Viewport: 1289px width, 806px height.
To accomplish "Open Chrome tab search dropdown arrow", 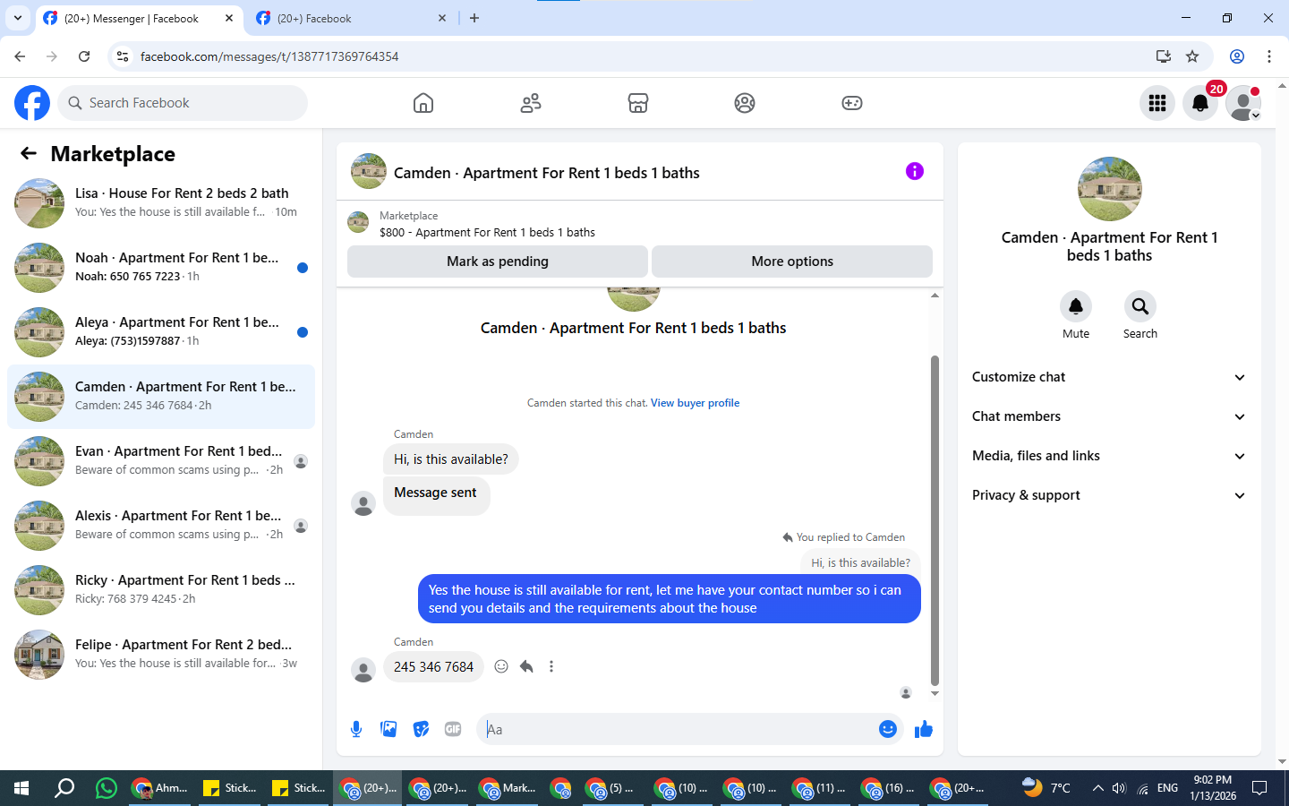I will (17, 18).
